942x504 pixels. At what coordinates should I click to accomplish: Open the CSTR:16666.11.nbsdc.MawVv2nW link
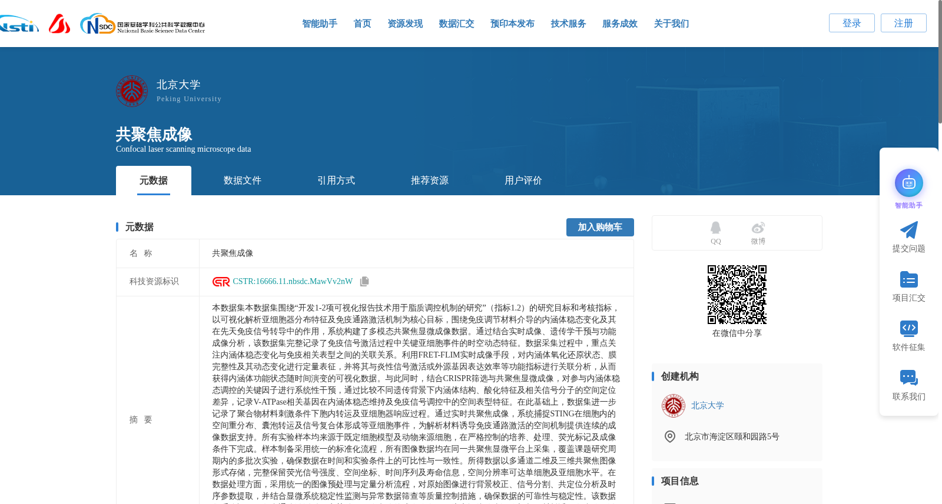point(293,282)
